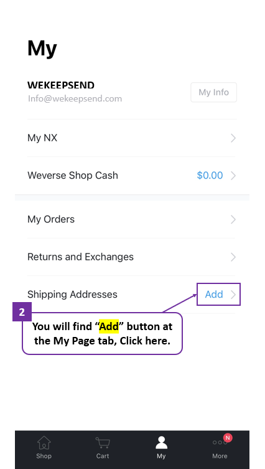Expand Weverse Shop Cash chevron
The image size is (265, 469).
[x=233, y=176]
